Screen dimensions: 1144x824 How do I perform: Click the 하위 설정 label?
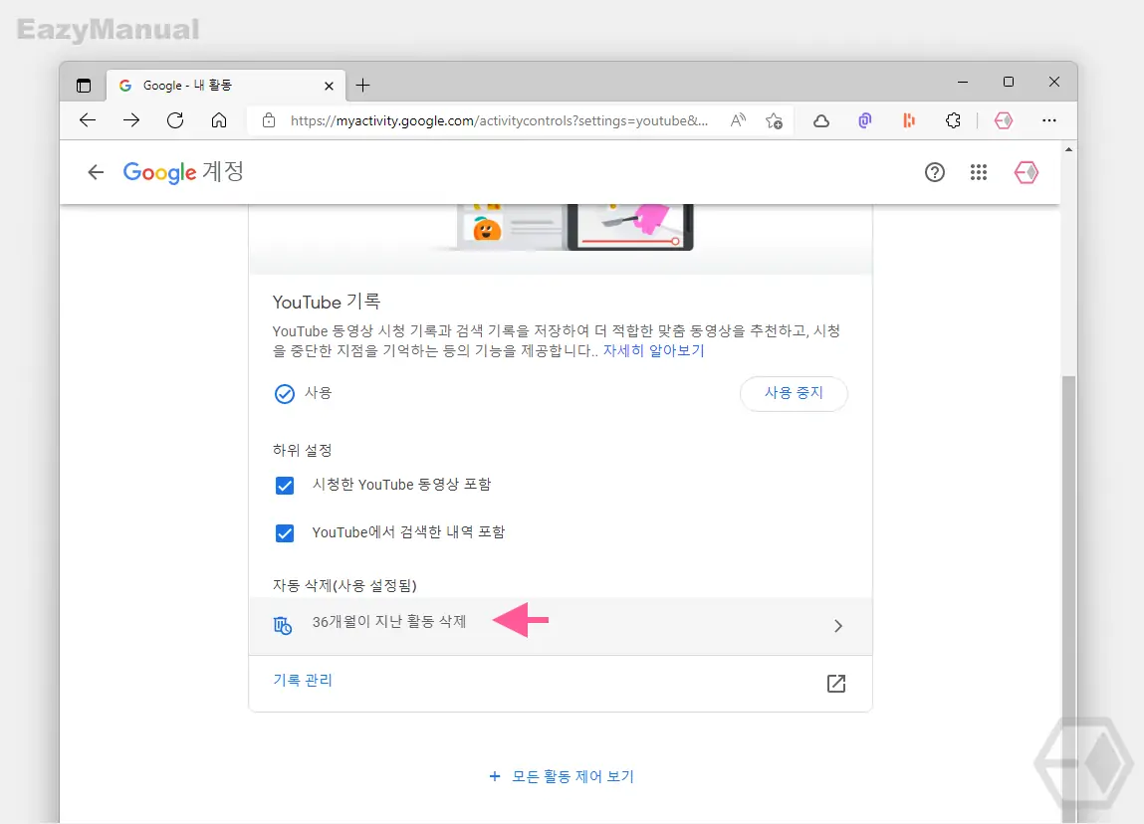click(302, 451)
